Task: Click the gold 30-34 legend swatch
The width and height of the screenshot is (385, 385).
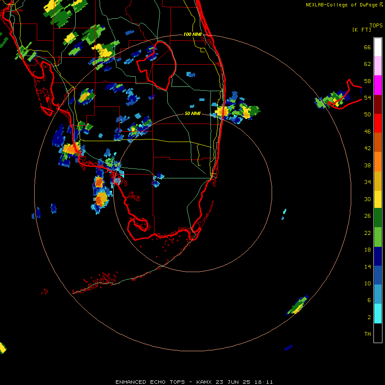Action: [378, 181]
